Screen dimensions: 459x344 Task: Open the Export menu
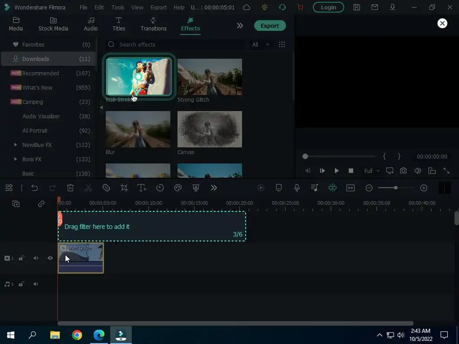pyautogui.click(x=158, y=7)
